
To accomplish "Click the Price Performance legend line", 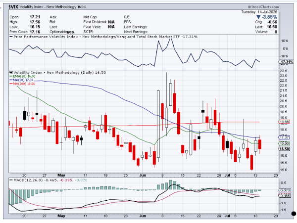I will point(103,37).
